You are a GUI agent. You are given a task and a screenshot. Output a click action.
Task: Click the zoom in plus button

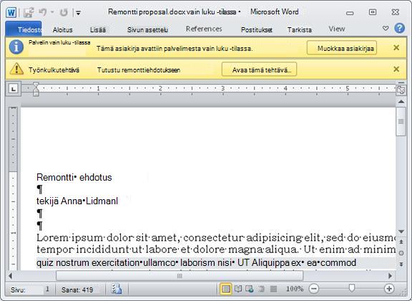pos(389,289)
